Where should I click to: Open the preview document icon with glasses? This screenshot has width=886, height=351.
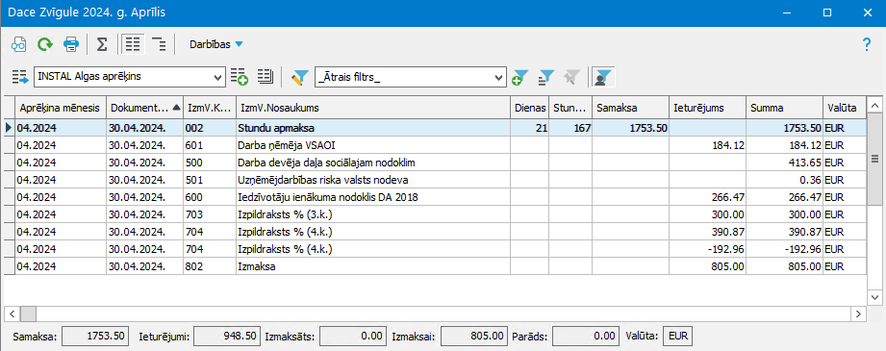coord(19,44)
